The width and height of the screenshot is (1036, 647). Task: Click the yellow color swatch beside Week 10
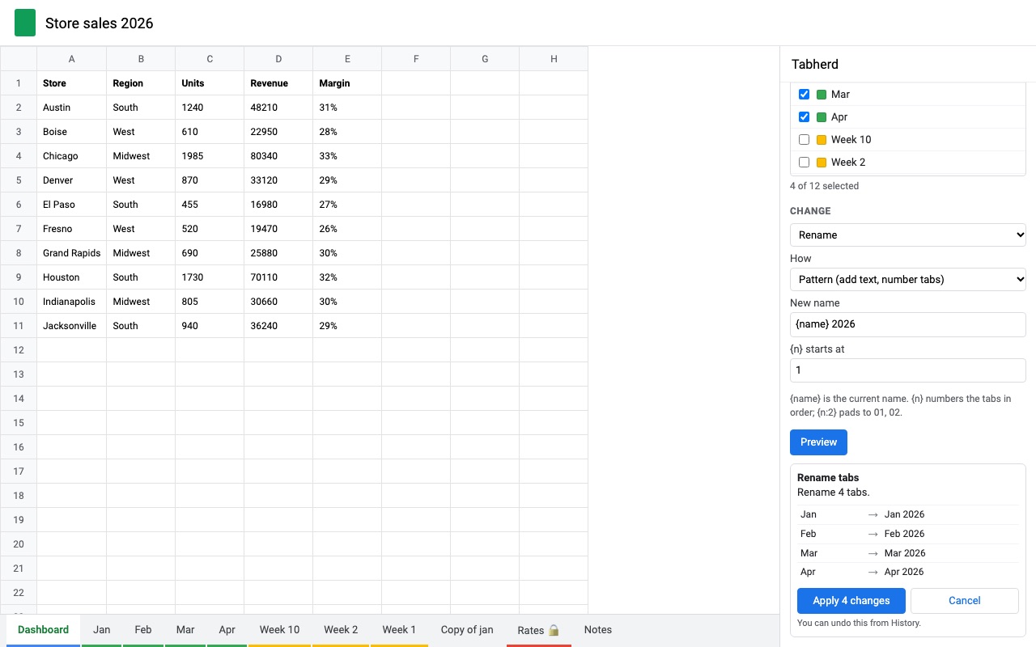(x=821, y=140)
